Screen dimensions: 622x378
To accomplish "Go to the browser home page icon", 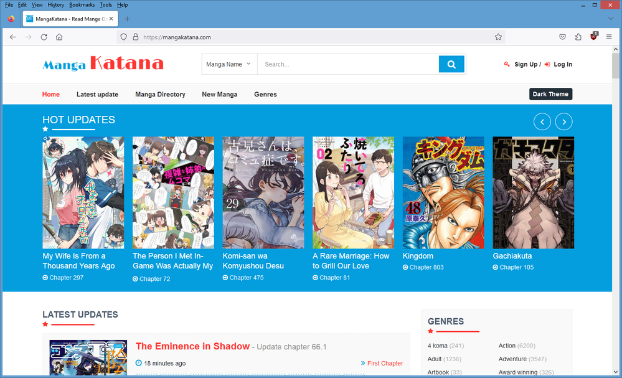I will 59,37.
